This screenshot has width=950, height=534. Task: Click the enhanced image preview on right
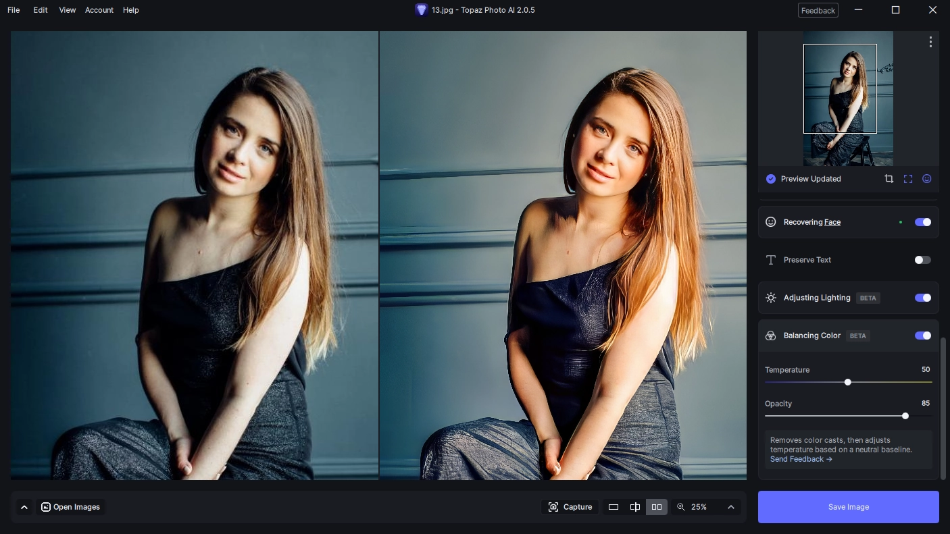tap(564, 255)
